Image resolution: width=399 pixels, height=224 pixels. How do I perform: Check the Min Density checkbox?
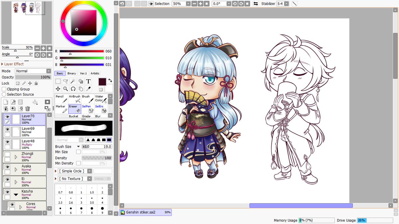pyautogui.click(x=78, y=163)
